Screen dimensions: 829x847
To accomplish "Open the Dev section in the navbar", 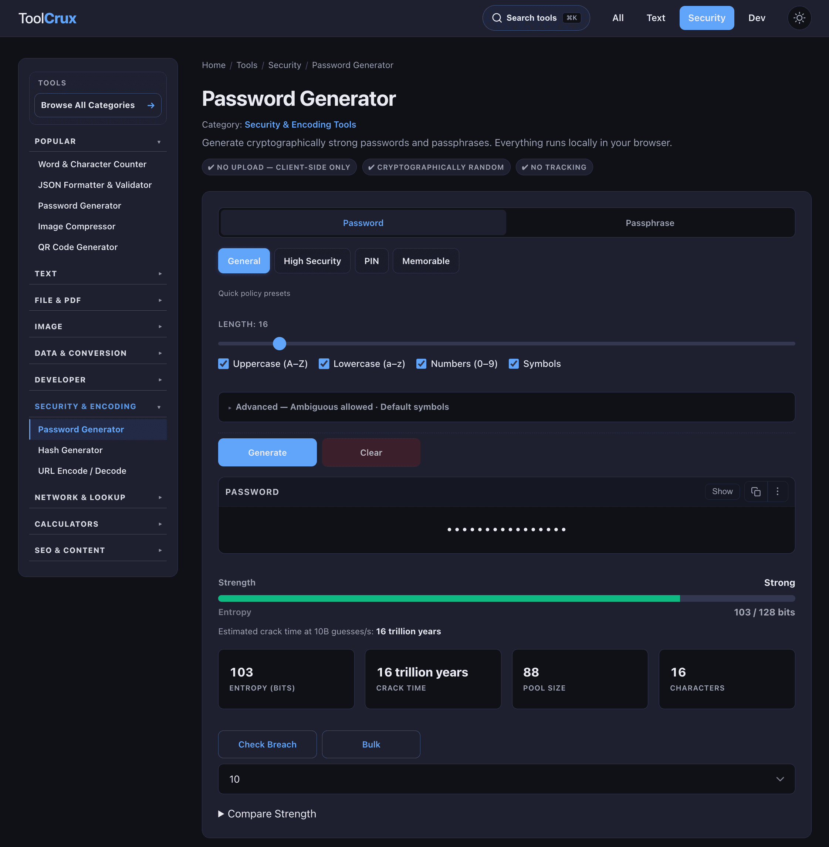I will [x=756, y=18].
